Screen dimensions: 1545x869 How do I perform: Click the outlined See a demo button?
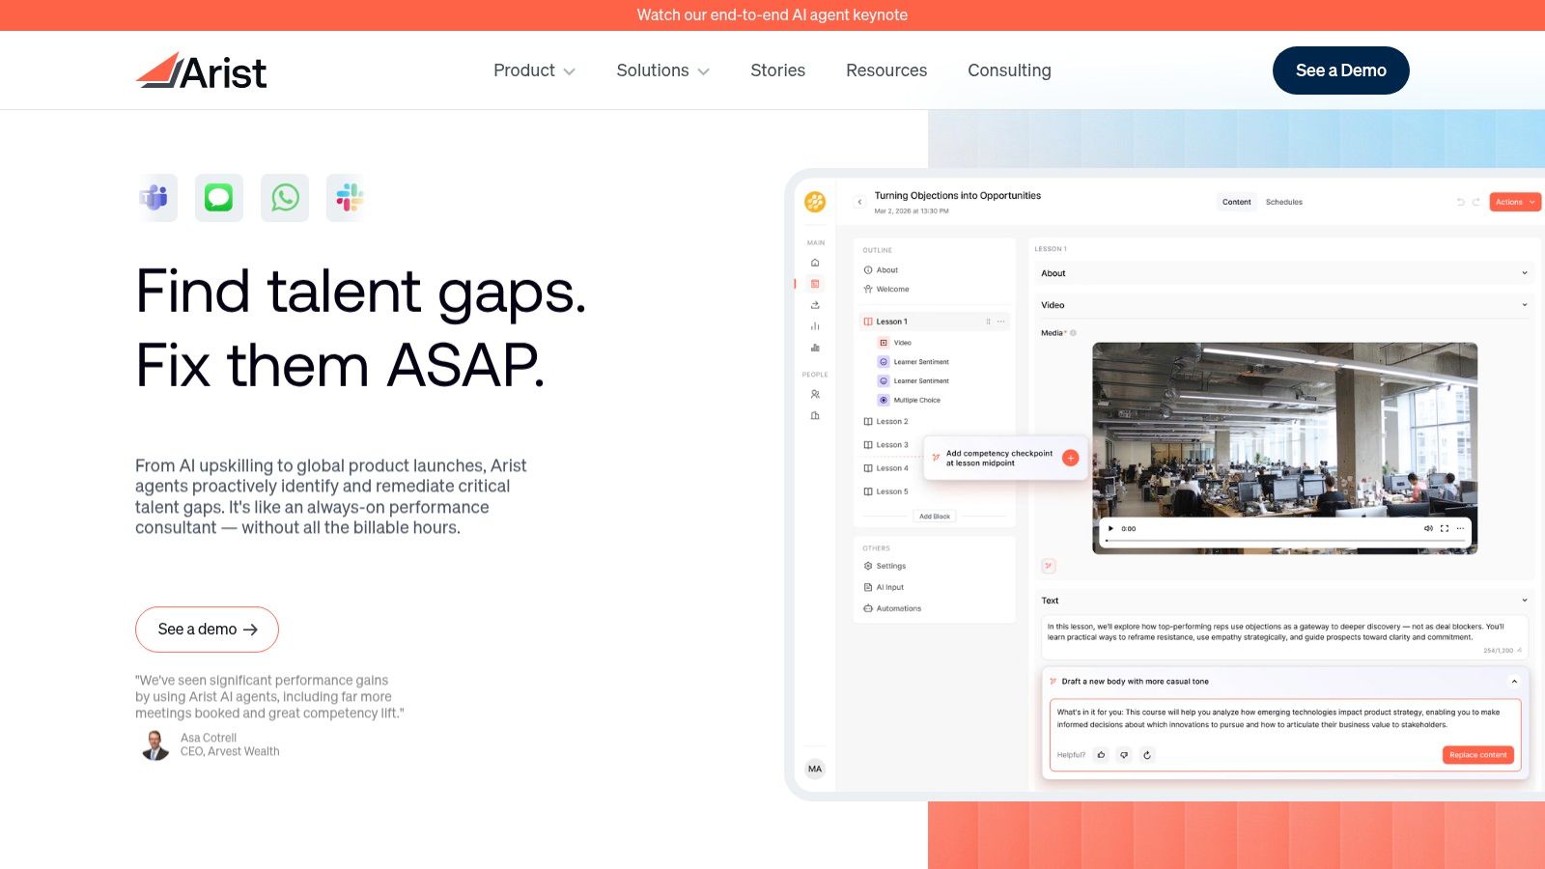[x=207, y=630]
